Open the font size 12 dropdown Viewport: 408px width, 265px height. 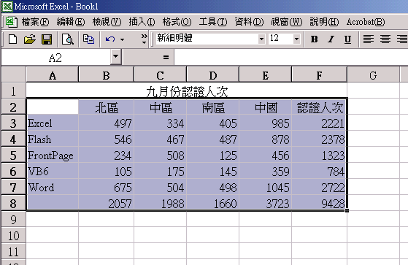point(296,39)
